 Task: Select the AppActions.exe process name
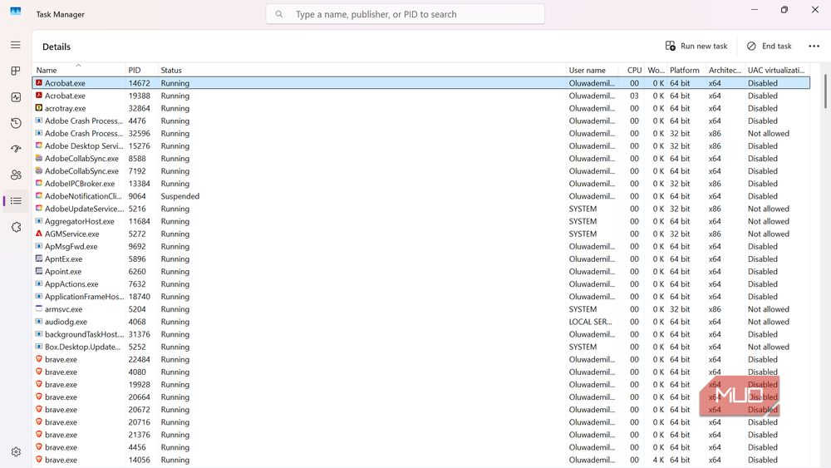[x=71, y=284]
